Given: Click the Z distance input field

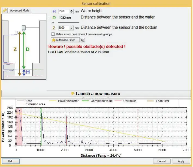Looking at the screenshot, I should pos(64,28).
